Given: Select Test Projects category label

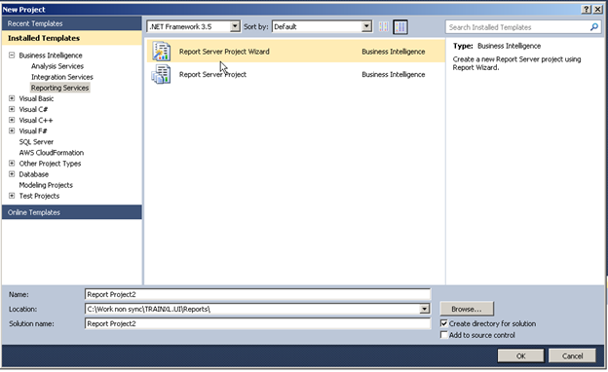Looking at the screenshot, I should coord(39,196).
